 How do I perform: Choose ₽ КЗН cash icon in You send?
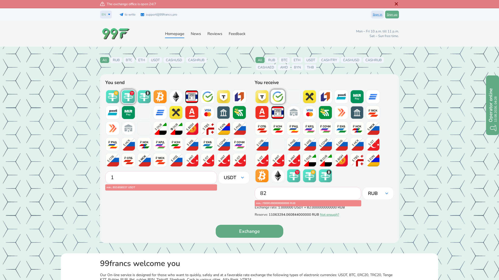[176, 144]
